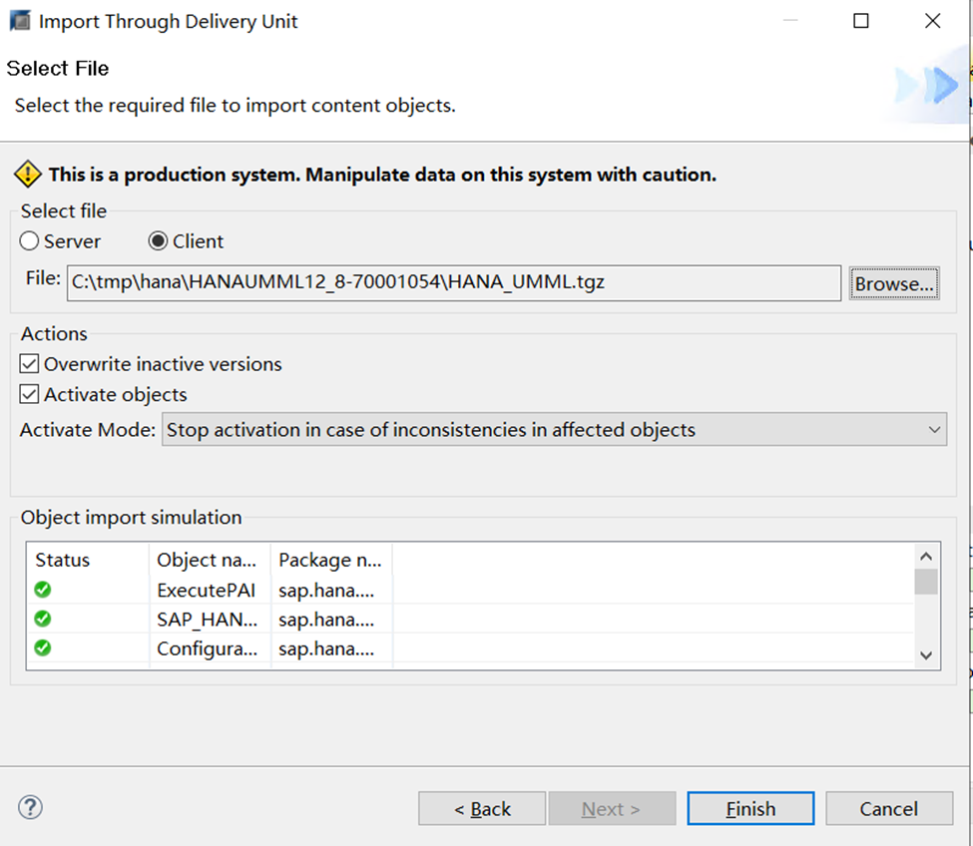Viewport: 973px width, 846px height.
Task: Click the Package name column header
Action: (x=330, y=560)
